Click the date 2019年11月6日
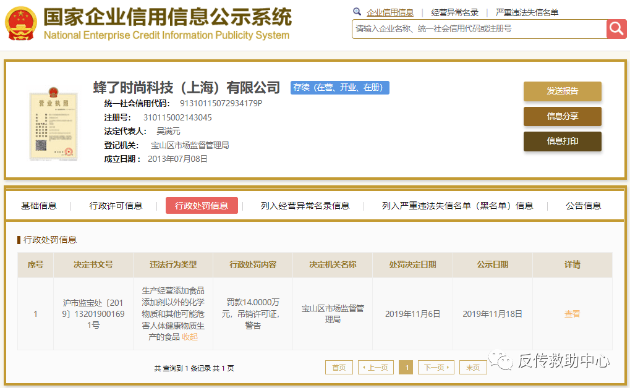The width and height of the screenshot is (630, 388). click(x=412, y=314)
